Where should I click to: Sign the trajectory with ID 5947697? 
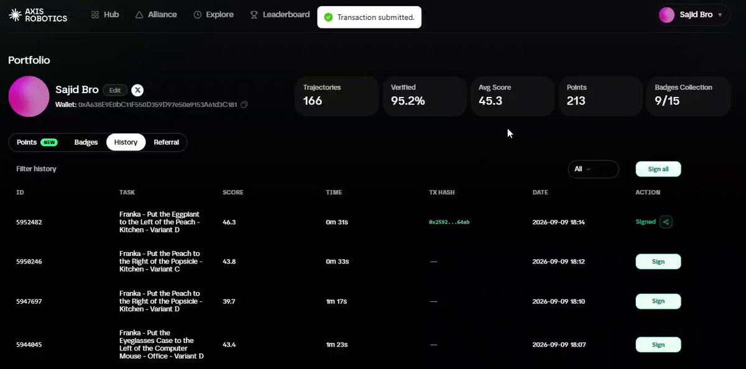click(658, 301)
